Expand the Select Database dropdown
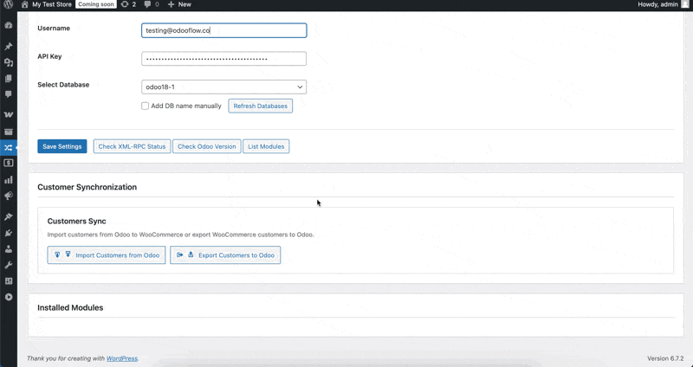The width and height of the screenshot is (693, 367). [223, 87]
